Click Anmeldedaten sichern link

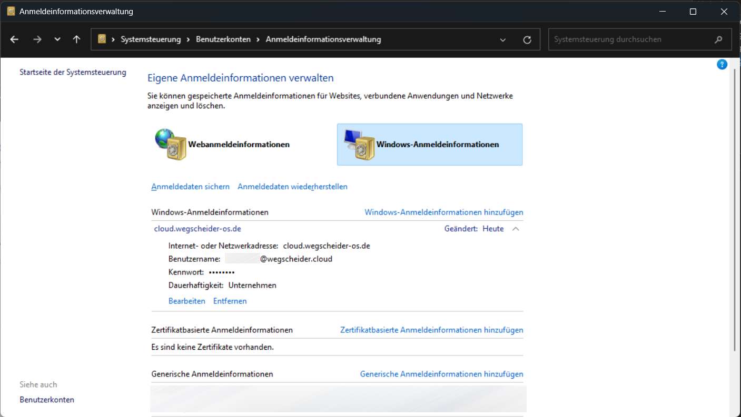click(190, 187)
